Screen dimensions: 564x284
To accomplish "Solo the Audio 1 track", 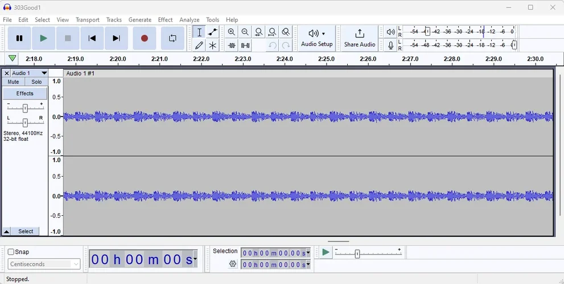I will [x=36, y=82].
